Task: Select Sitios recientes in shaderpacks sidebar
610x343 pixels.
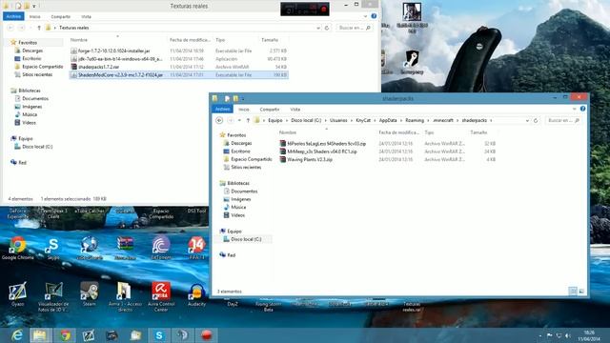Action: (246, 168)
